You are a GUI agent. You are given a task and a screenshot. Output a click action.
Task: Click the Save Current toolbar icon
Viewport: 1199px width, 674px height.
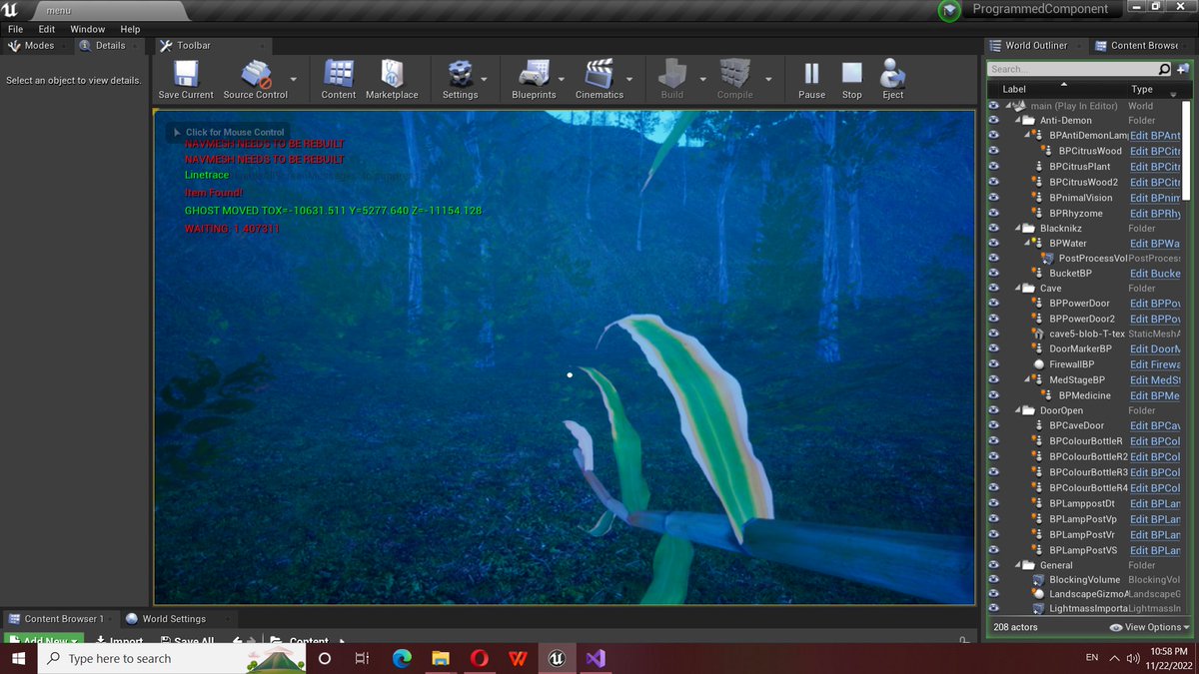tap(186, 74)
